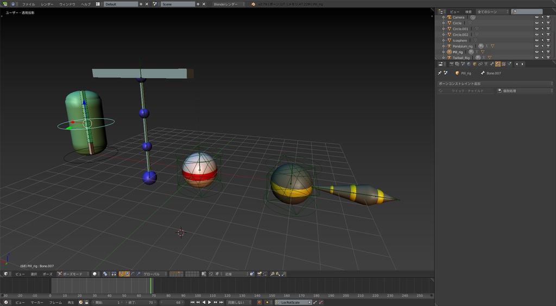Image resolution: width=556 pixels, height=306 pixels.
Task: Open the レンダー menu
Action: tap(47, 4)
